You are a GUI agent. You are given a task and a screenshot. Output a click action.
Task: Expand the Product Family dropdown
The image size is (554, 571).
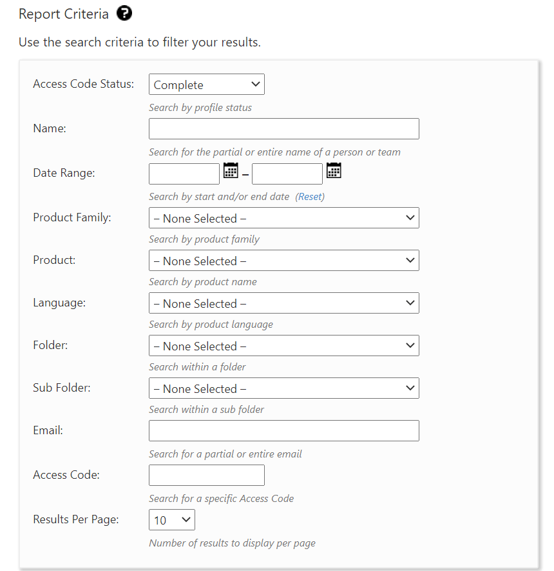284,218
